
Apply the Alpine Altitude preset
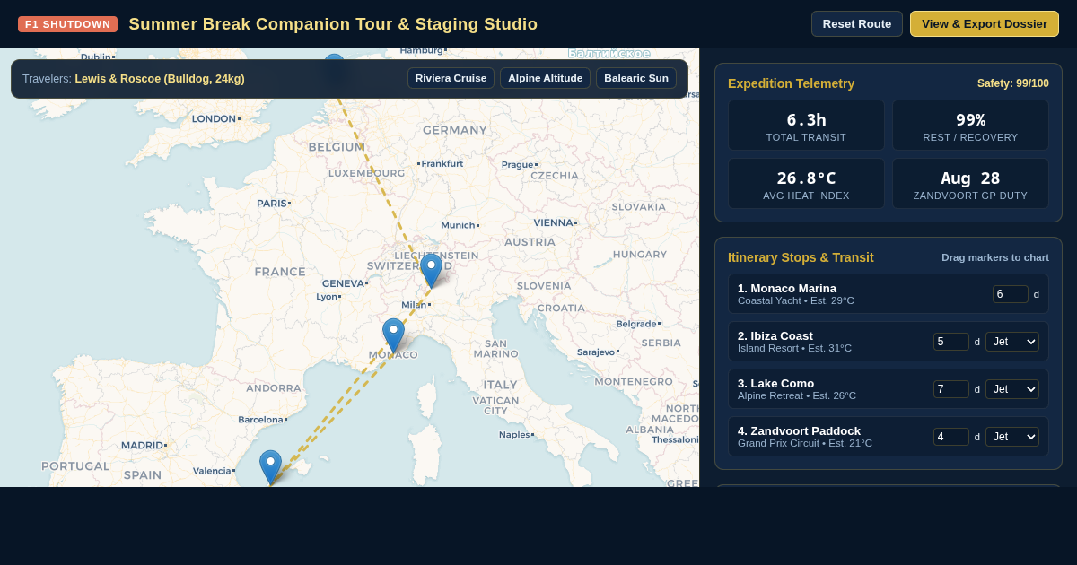point(545,78)
